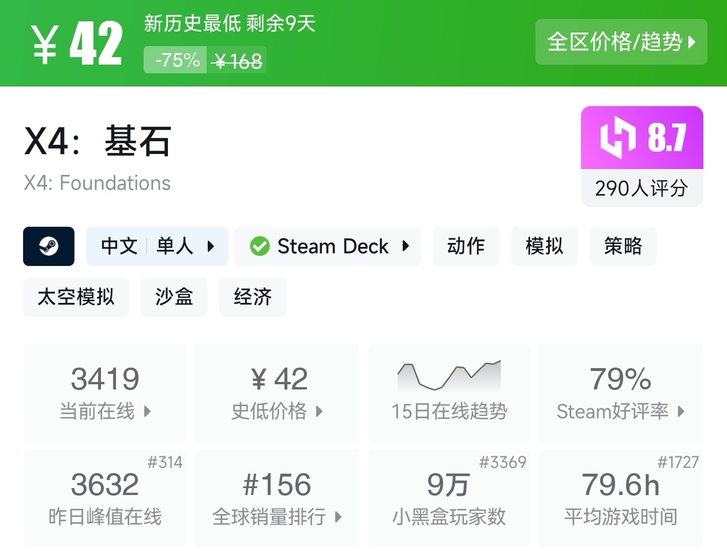Click the Steam platform logo icon

pos(48,246)
